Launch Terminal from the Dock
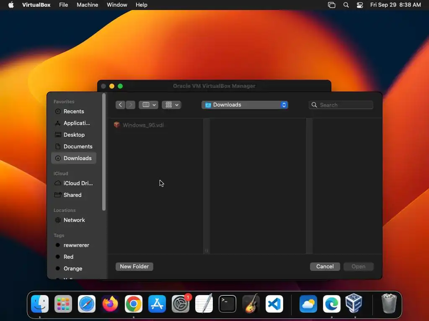The height and width of the screenshot is (321, 429). 227,304
